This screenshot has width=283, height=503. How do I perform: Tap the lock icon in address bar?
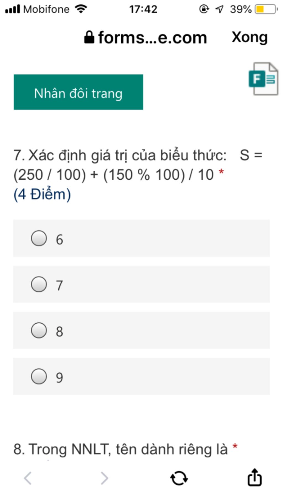[x=89, y=37]
